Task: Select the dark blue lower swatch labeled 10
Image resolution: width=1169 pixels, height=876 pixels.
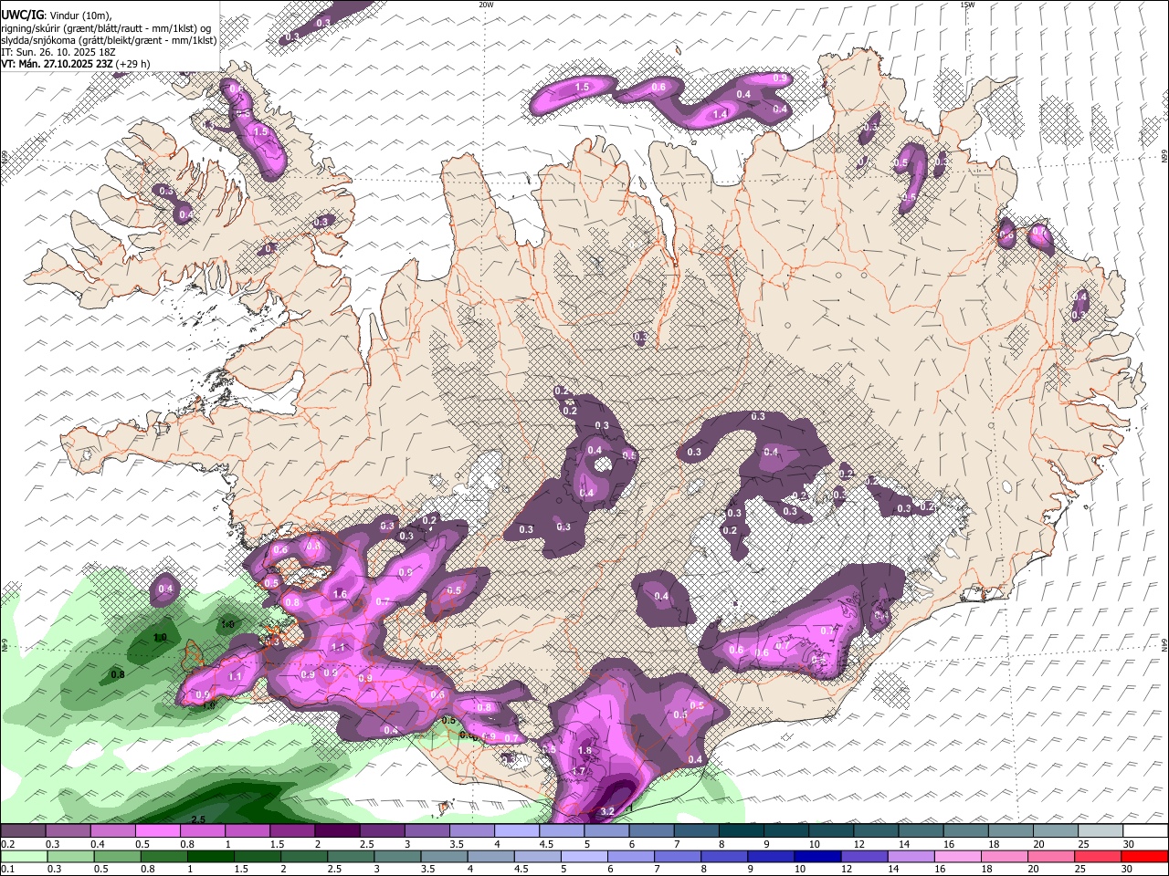Action: tap(818, 856)
